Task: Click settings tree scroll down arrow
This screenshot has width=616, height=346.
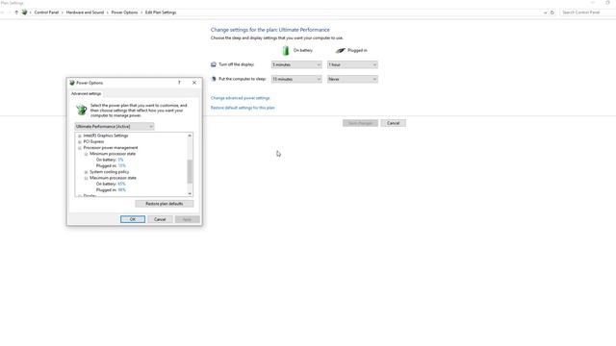Action: [190, 193]
